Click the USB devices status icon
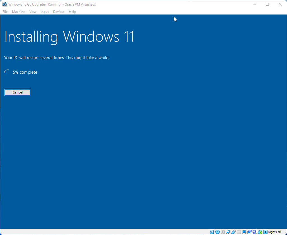 click(234, 232)
